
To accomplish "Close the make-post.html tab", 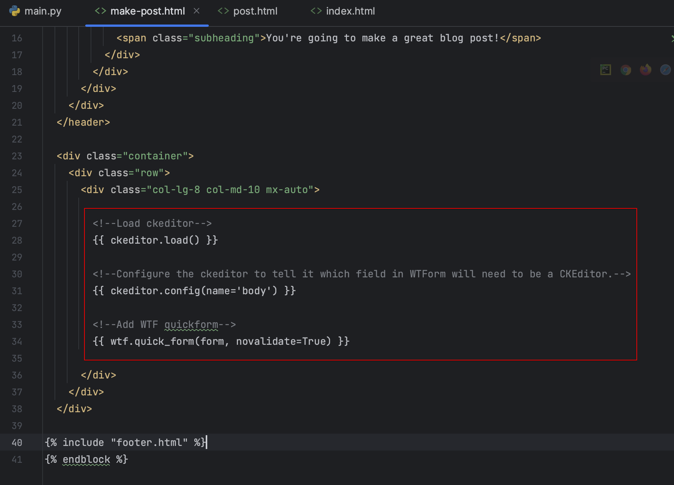I will coord(197,11).
